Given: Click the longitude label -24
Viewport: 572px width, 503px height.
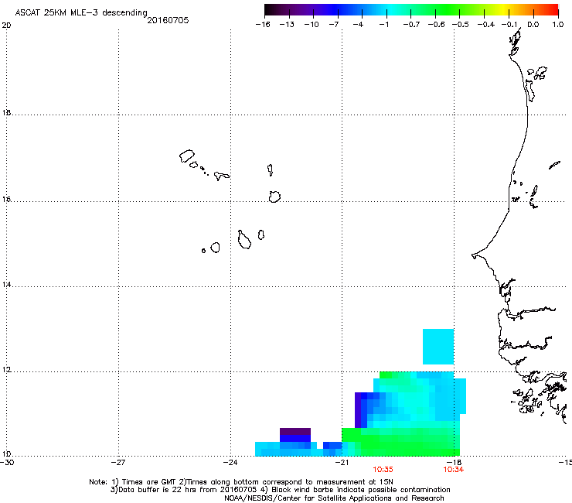Looking at the screenshot, I should tap(230, 462).
